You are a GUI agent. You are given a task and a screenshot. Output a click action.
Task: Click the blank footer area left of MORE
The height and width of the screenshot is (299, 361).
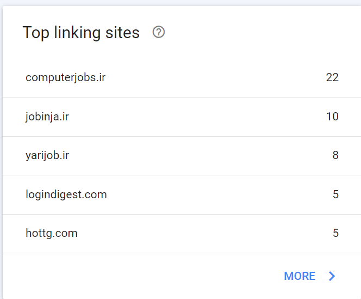click(136, 276)
